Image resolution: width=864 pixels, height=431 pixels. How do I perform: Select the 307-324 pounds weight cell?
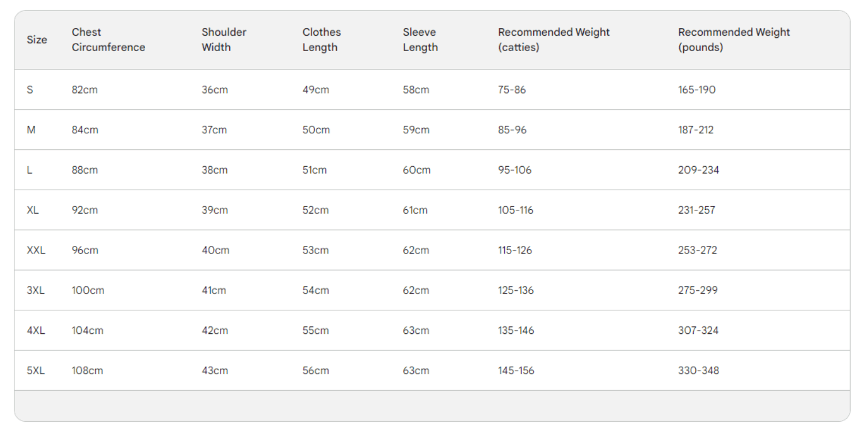[x=698, y=330]
